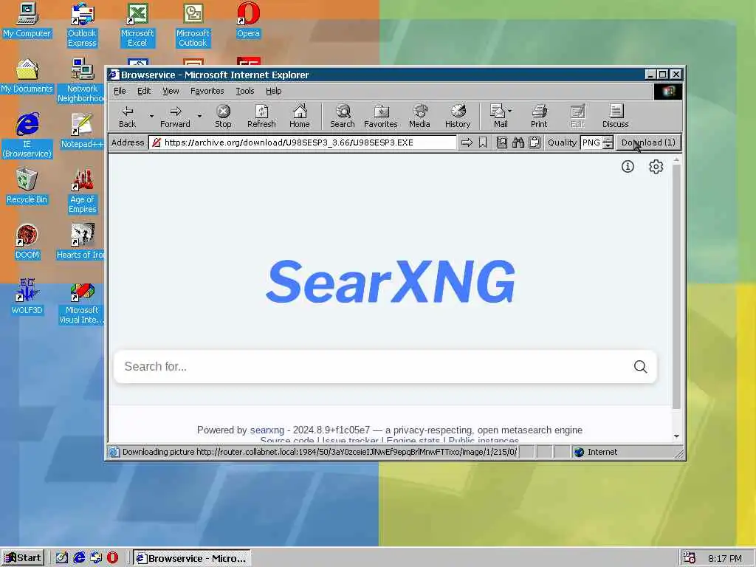The image size is (756, 567).
Task: Open Age of Empires desktop shortcut
Action: [x=82, y=191]
